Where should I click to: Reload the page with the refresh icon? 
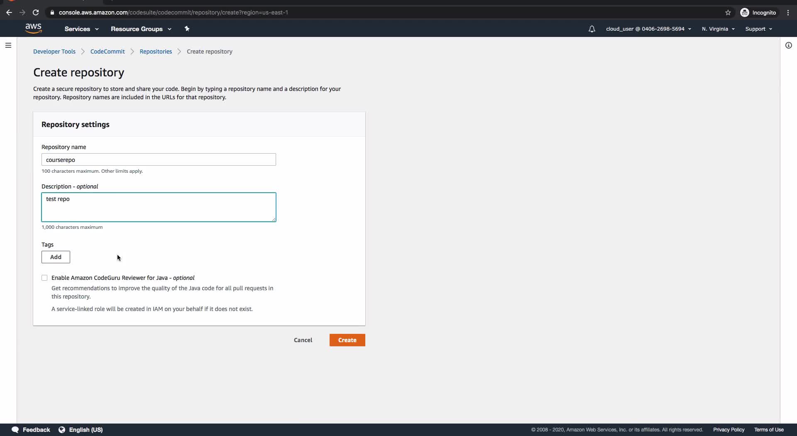pos(36,12)
